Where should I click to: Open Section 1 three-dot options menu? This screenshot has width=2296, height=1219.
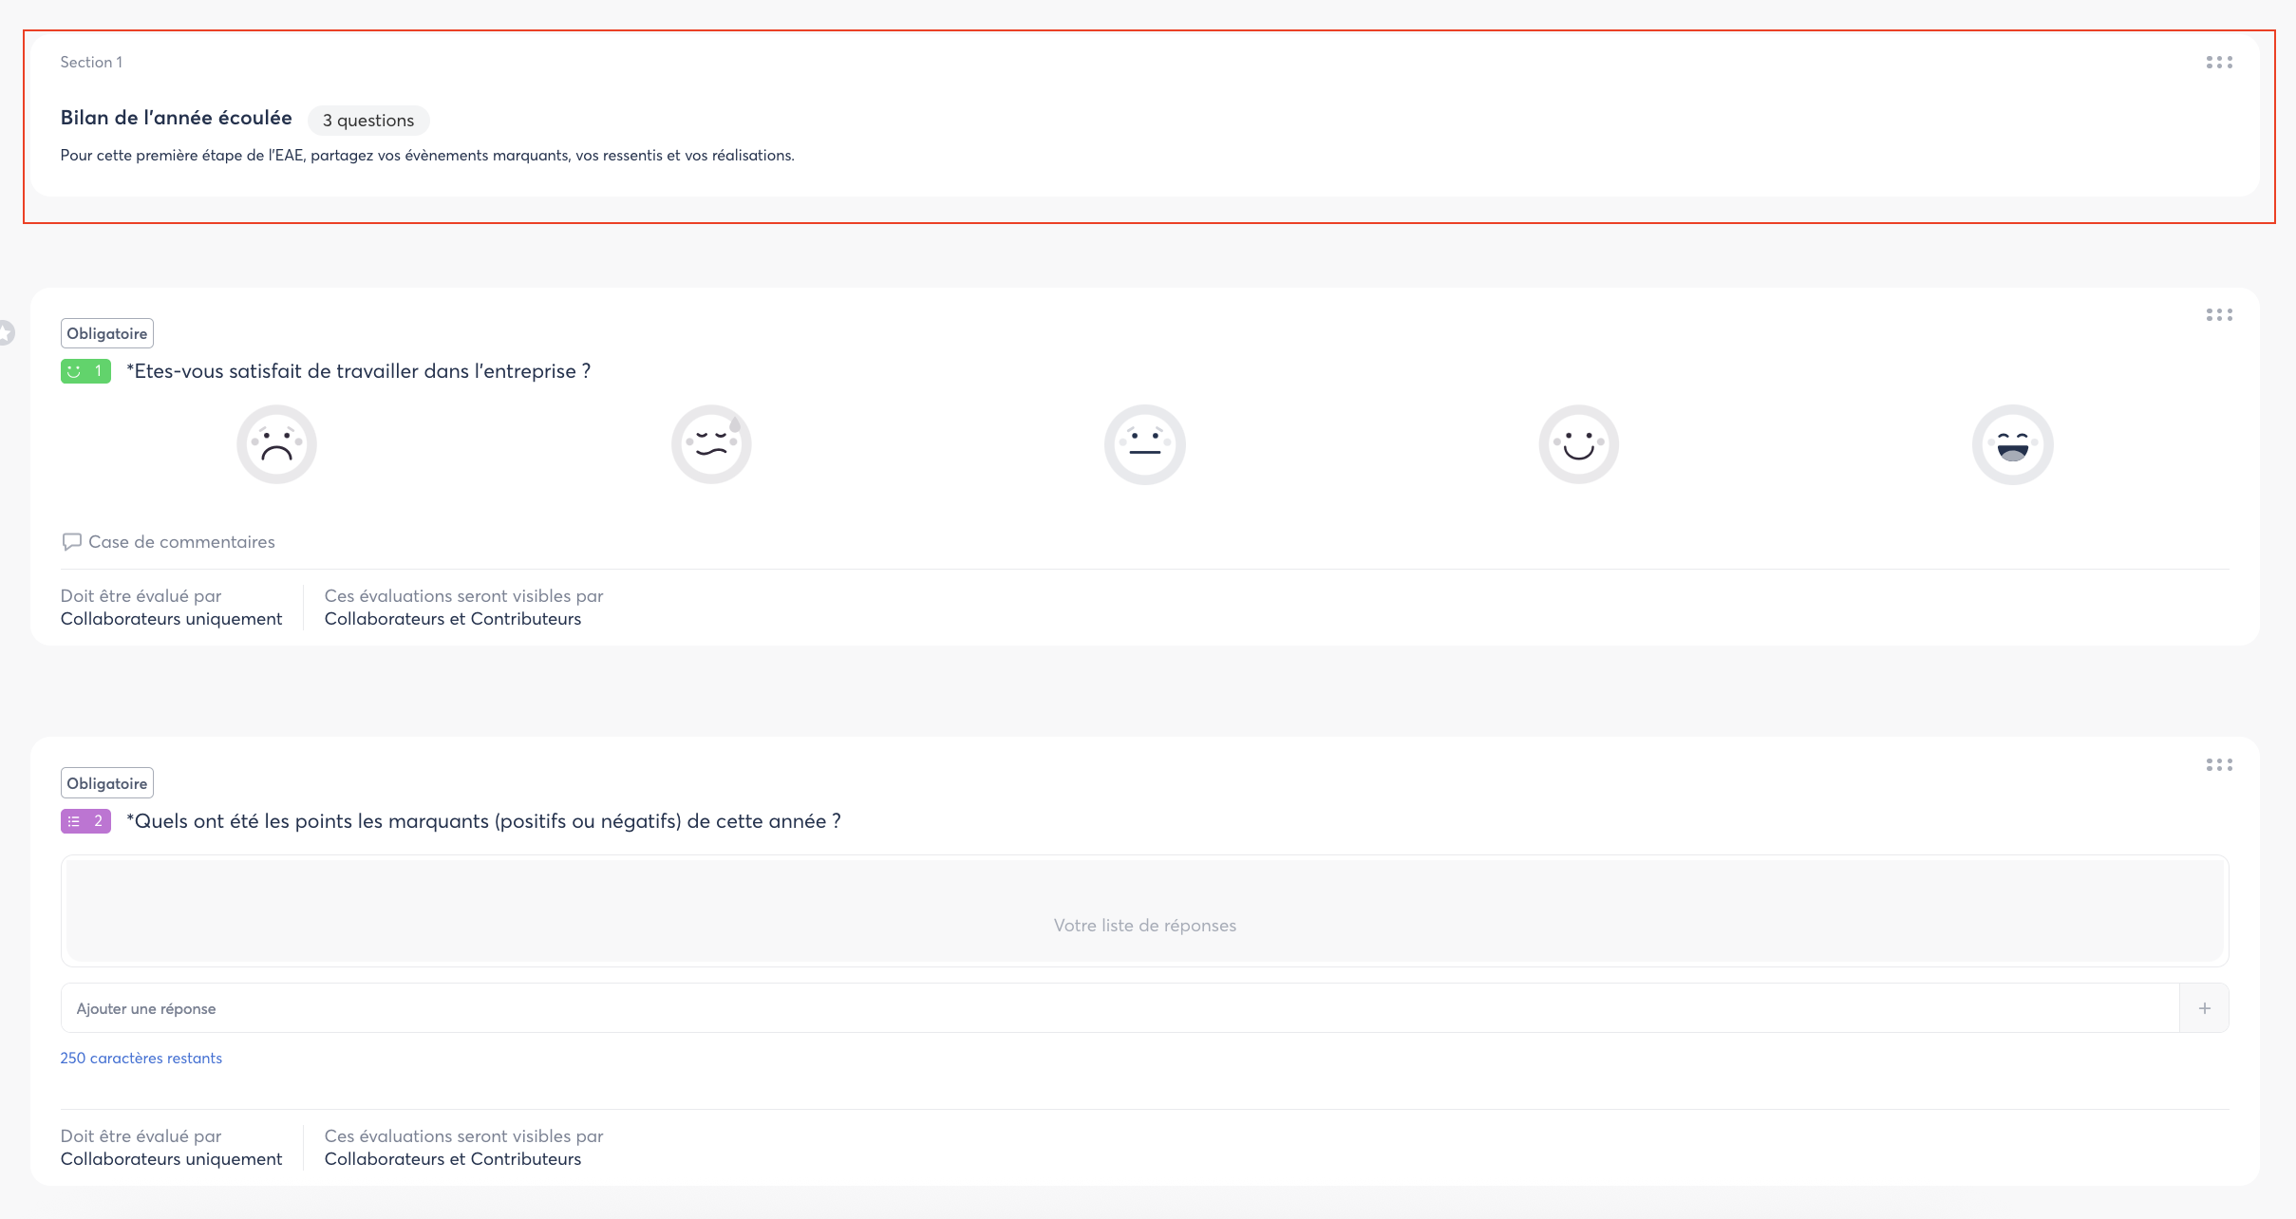pos(2218,63)
